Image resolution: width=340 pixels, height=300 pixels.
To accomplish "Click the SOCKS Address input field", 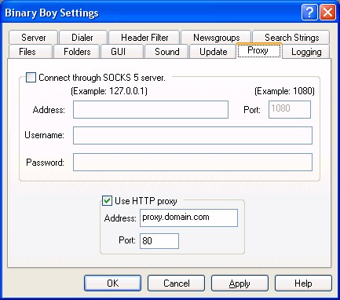I will coord(151,109).
